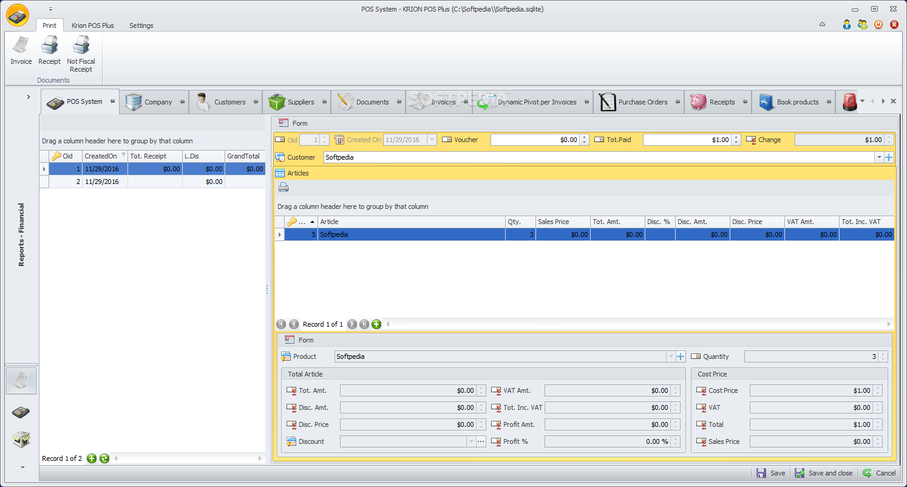Adjust the Voucher spinner arrows
This screenshot has height=487, width=907.
pos(585,140)
